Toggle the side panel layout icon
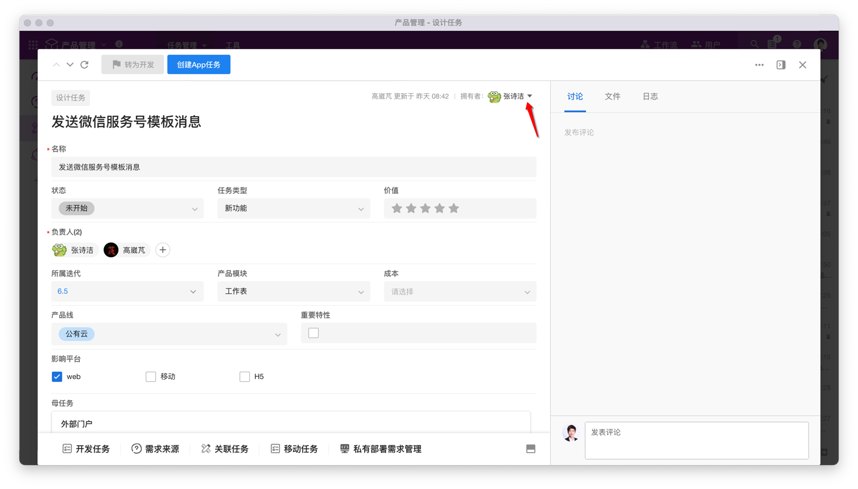Image resolution: width=858 pixels, height=489 pixels. coord(781,65)
